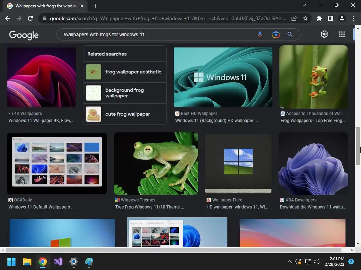Click the Best HD Wallpaper source label

199,114
